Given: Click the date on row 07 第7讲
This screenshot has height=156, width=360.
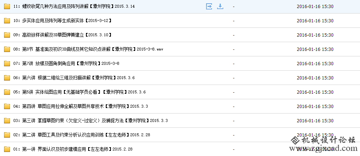Looking at the screenshot, I should [x=315, y=64].
